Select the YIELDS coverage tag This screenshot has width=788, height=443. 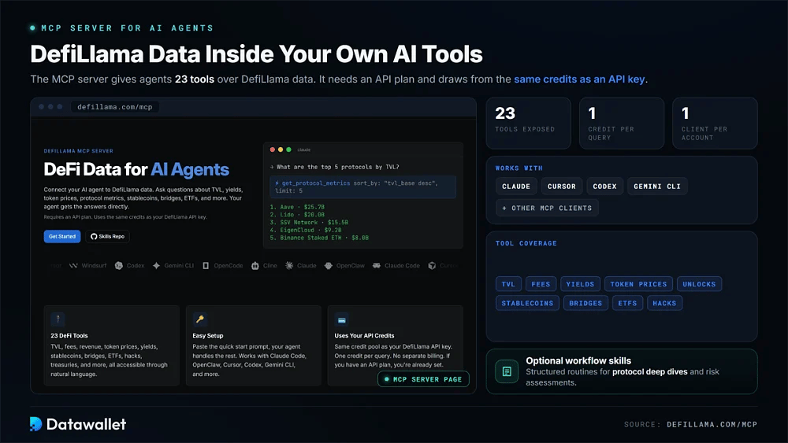click(580, 284)
